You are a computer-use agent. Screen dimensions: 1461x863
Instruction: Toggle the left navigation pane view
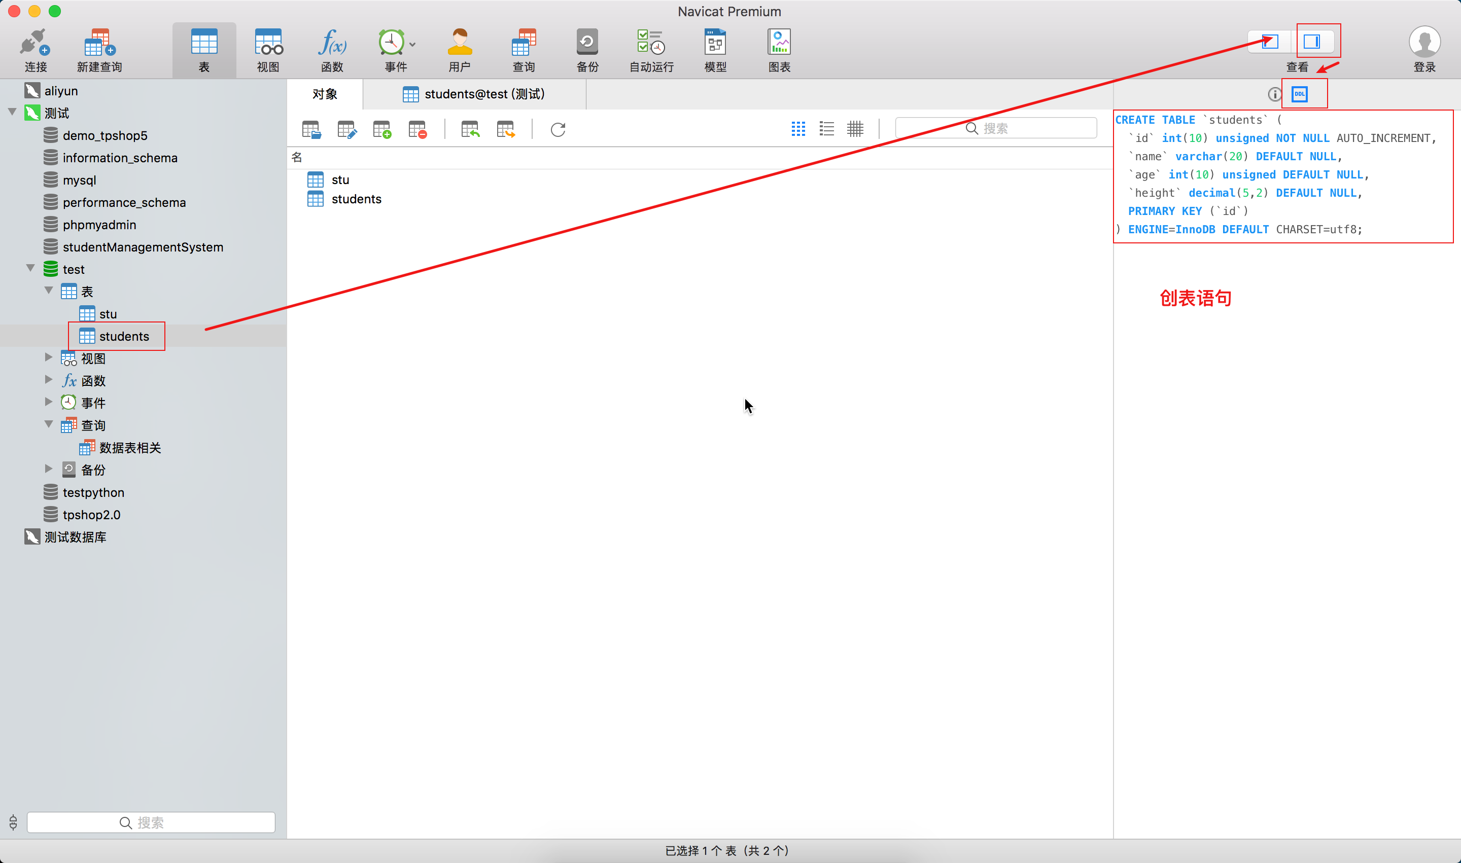click(x=1270, y=41)
